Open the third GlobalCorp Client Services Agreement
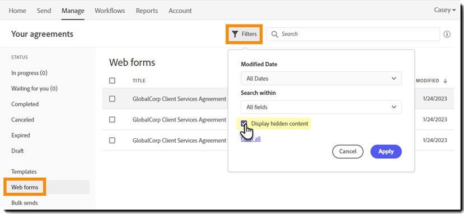The width and height of the screenshot is (464, 214). (179, 140)
